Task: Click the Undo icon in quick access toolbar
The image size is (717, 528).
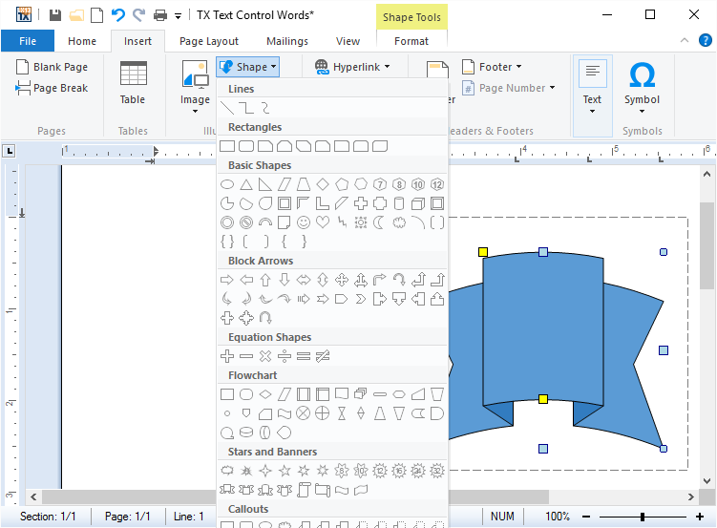Action: pyautogui.click(x=117, y=15)
